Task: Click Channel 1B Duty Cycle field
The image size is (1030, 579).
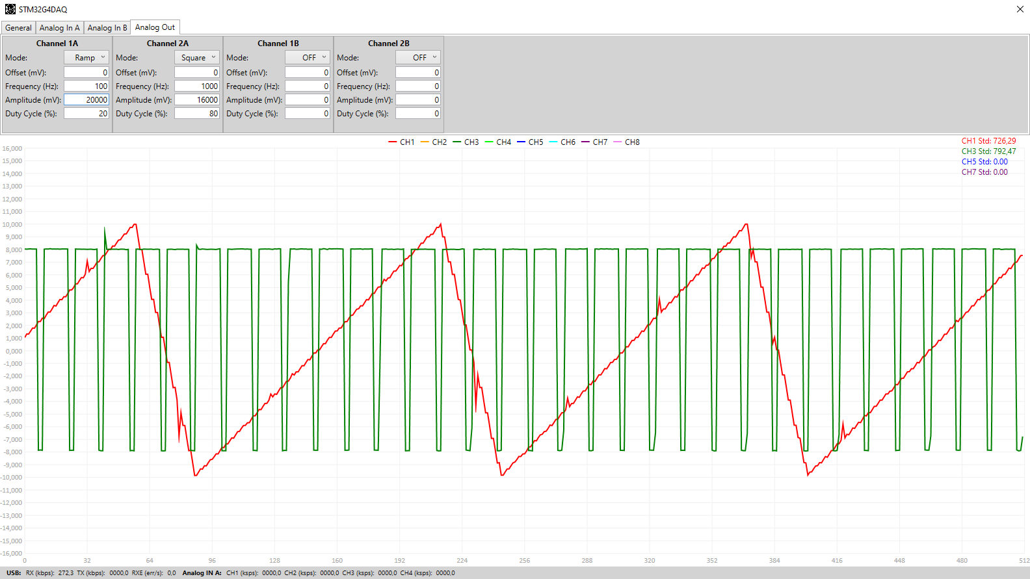Action: (x=308, y=113)
